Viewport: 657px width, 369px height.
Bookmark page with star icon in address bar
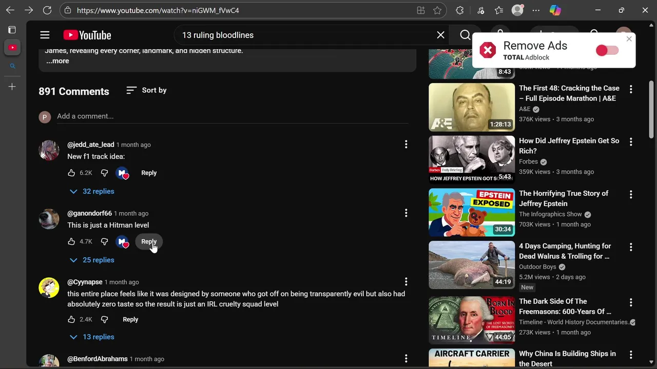(437, 10)
